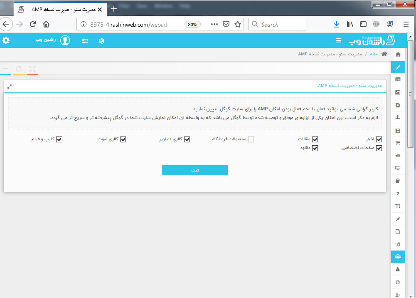Open the copyright sidebar icon

tap(398, 282)
